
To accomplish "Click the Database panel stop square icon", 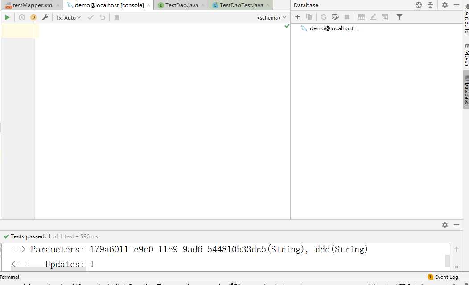I will 347,17.
